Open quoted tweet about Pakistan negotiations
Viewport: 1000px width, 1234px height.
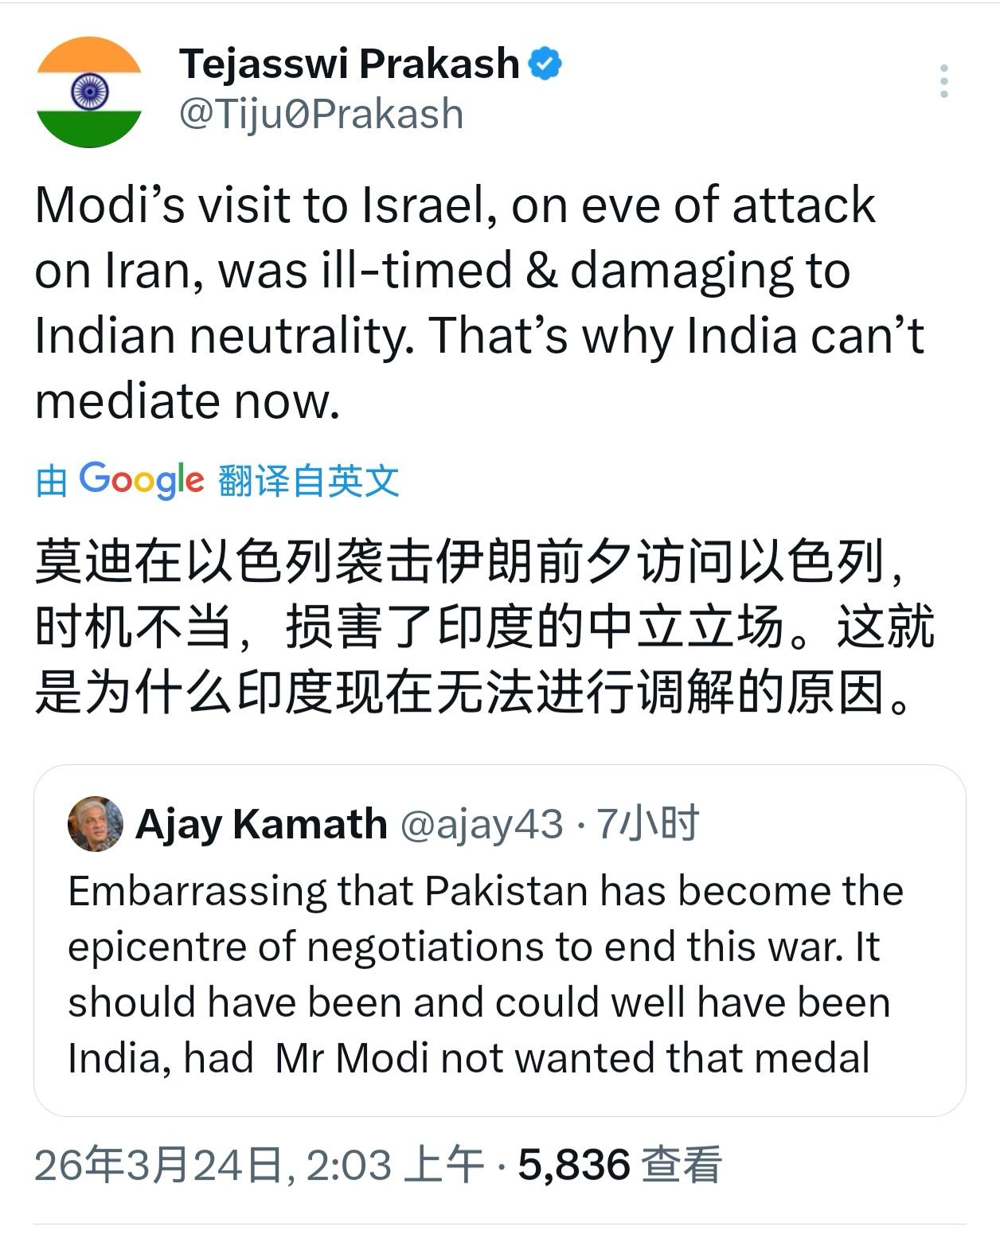486,974
